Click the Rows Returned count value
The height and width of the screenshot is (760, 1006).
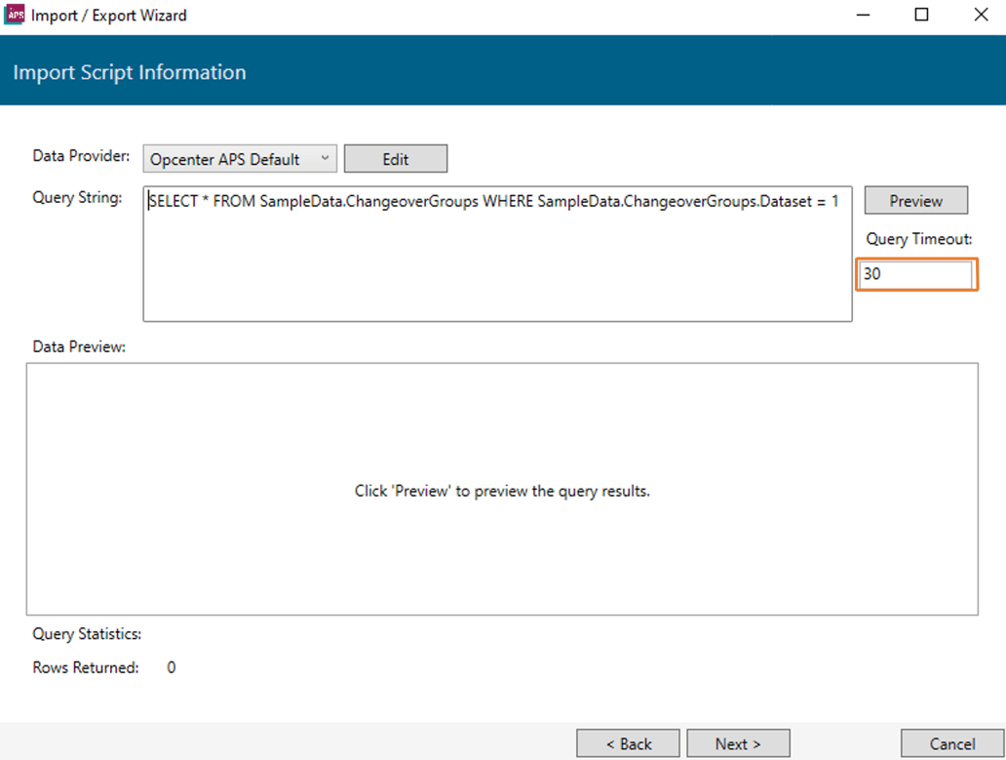(x=172, y=668)
